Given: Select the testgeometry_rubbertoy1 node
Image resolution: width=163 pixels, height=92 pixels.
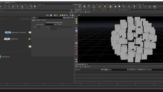Looking at the screenshot, I should tap(8, 32).
